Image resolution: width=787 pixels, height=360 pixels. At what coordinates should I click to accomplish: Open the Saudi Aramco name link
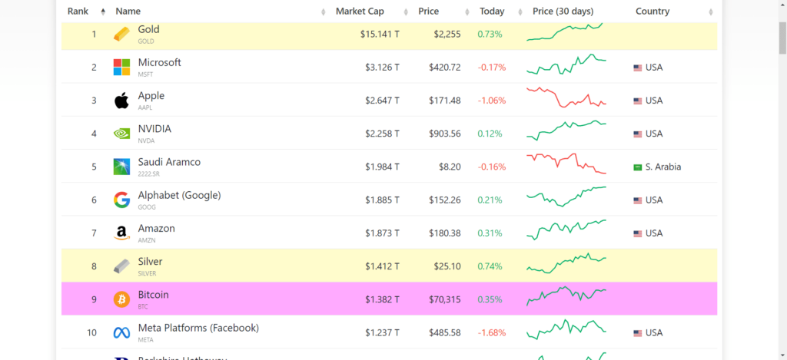(169, 162)
